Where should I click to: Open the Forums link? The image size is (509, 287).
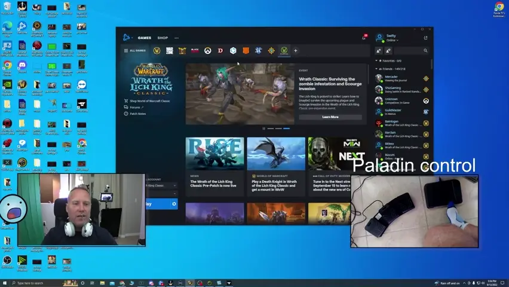click(133, 107)
